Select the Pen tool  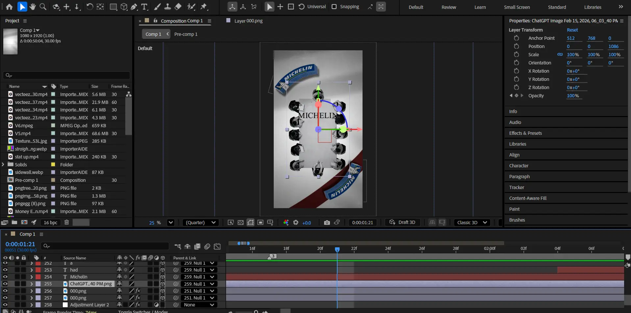tap(134, 7)
